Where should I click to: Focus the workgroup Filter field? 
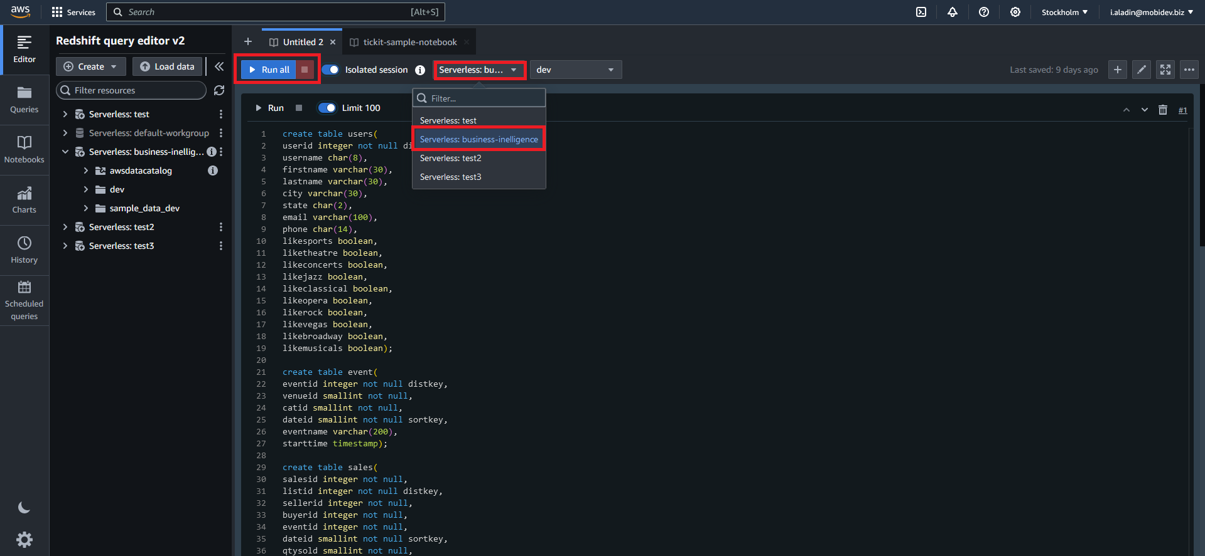(x=479, y=98)
